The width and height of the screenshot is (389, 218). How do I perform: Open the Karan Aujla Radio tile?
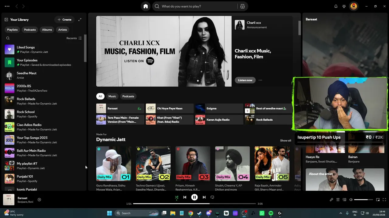coord(219,120)
